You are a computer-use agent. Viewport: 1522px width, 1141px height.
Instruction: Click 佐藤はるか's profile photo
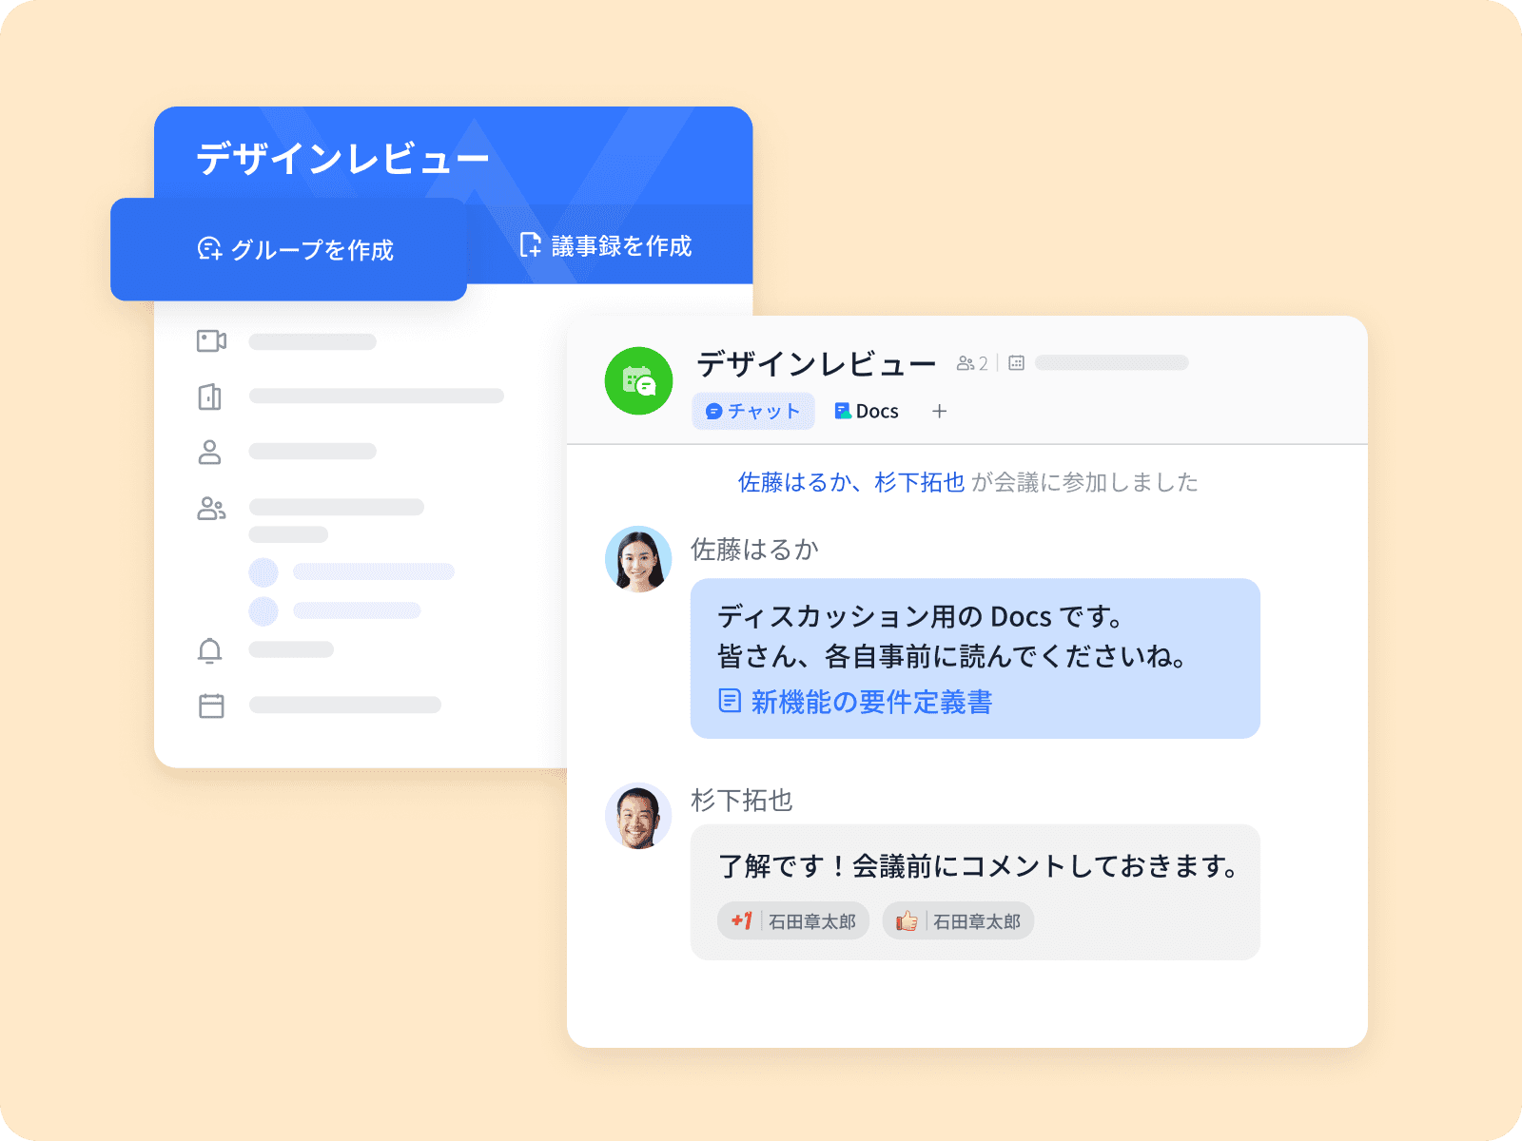click(638, 559)
